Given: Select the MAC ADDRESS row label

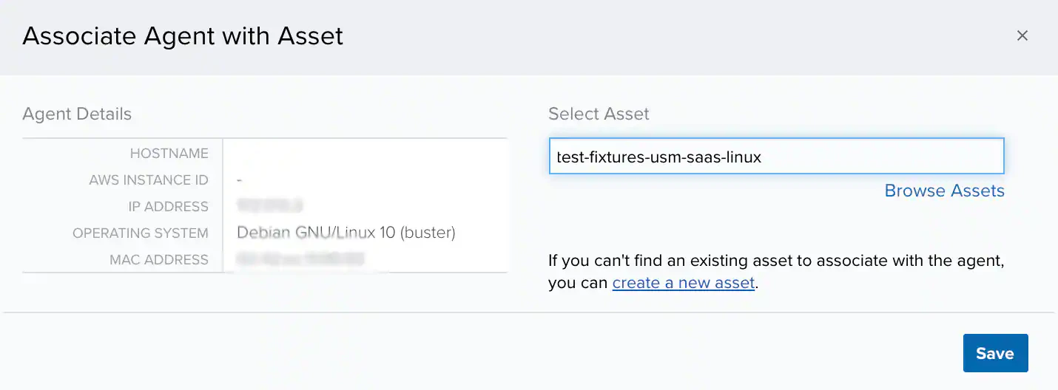Looking at the screenshot, I should (x=158, y=260).
